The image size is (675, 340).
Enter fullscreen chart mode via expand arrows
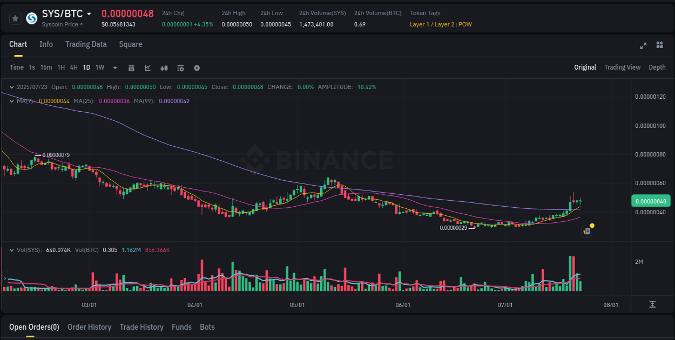[x=643, y=46]
